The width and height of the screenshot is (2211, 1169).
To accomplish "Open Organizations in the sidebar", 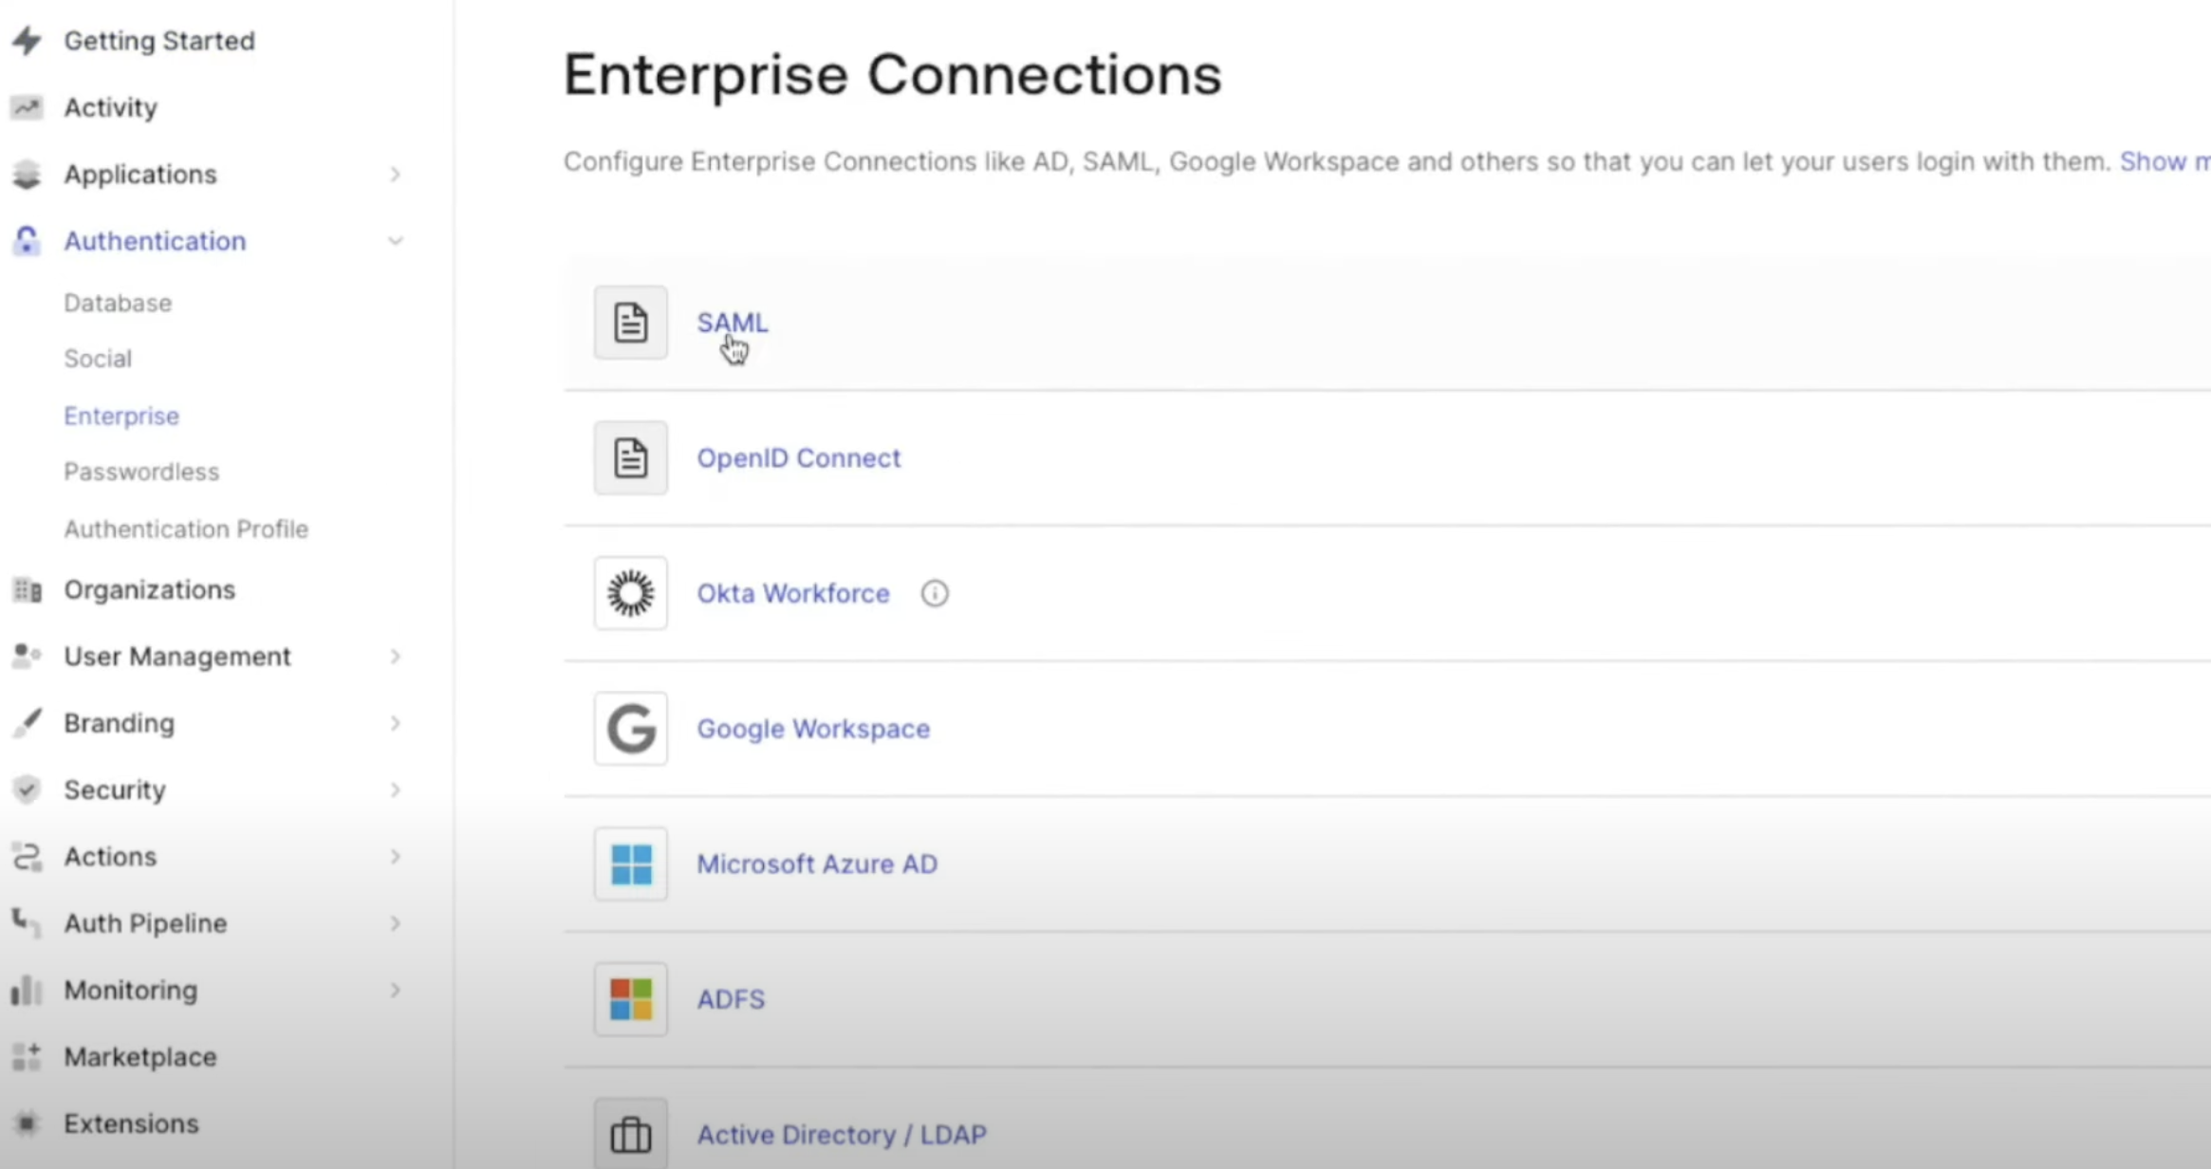I will (149, 589).
